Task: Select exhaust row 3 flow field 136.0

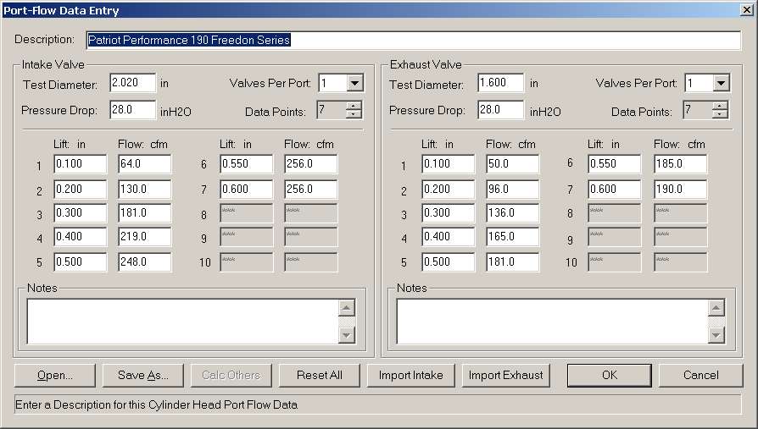Action: [x=512, y=213]
